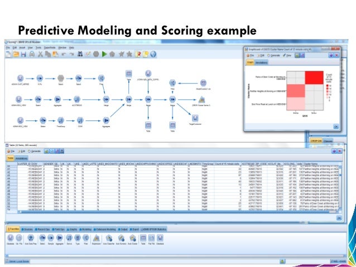
Task: Switch to the Graphs palette tab
Action: (72, 229)
